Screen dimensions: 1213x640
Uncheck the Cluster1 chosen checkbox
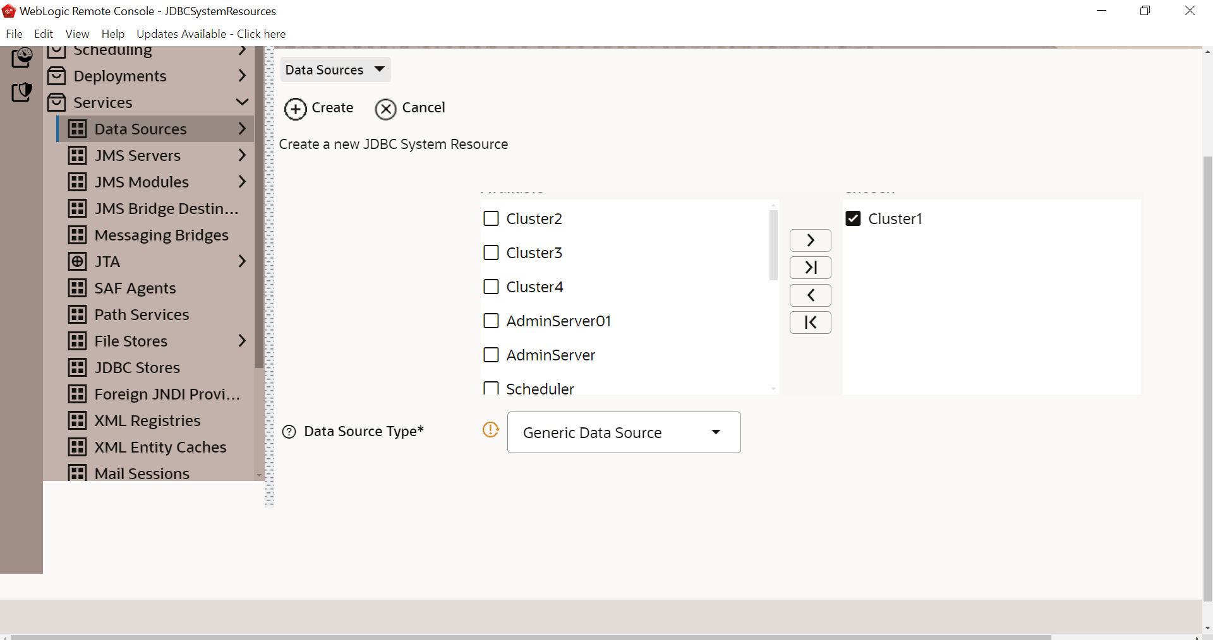(853, 218)
